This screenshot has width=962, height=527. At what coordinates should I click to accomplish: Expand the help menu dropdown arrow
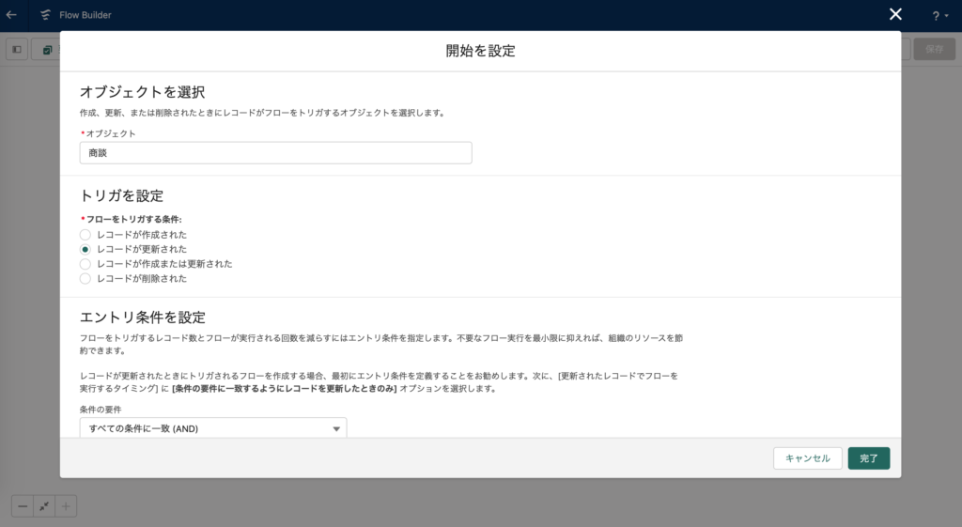947,17
